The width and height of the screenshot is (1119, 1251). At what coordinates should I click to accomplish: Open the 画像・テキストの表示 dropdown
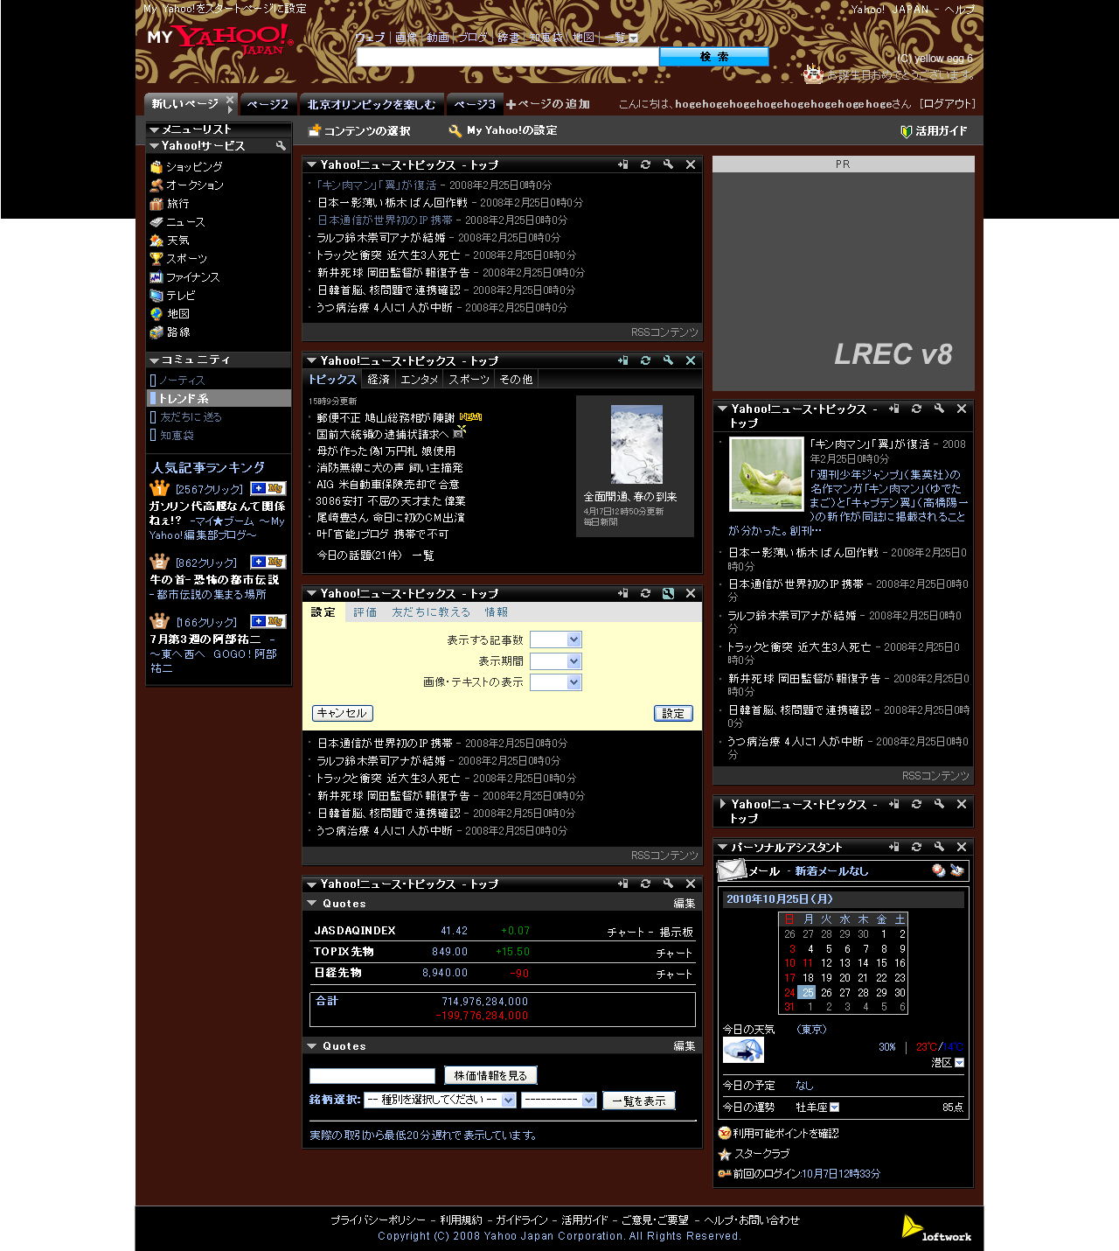click(556, 681)
